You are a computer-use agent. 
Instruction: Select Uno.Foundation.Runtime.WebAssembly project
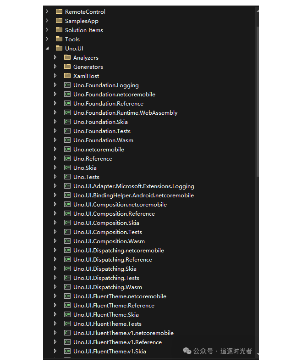tap(125, 112)
